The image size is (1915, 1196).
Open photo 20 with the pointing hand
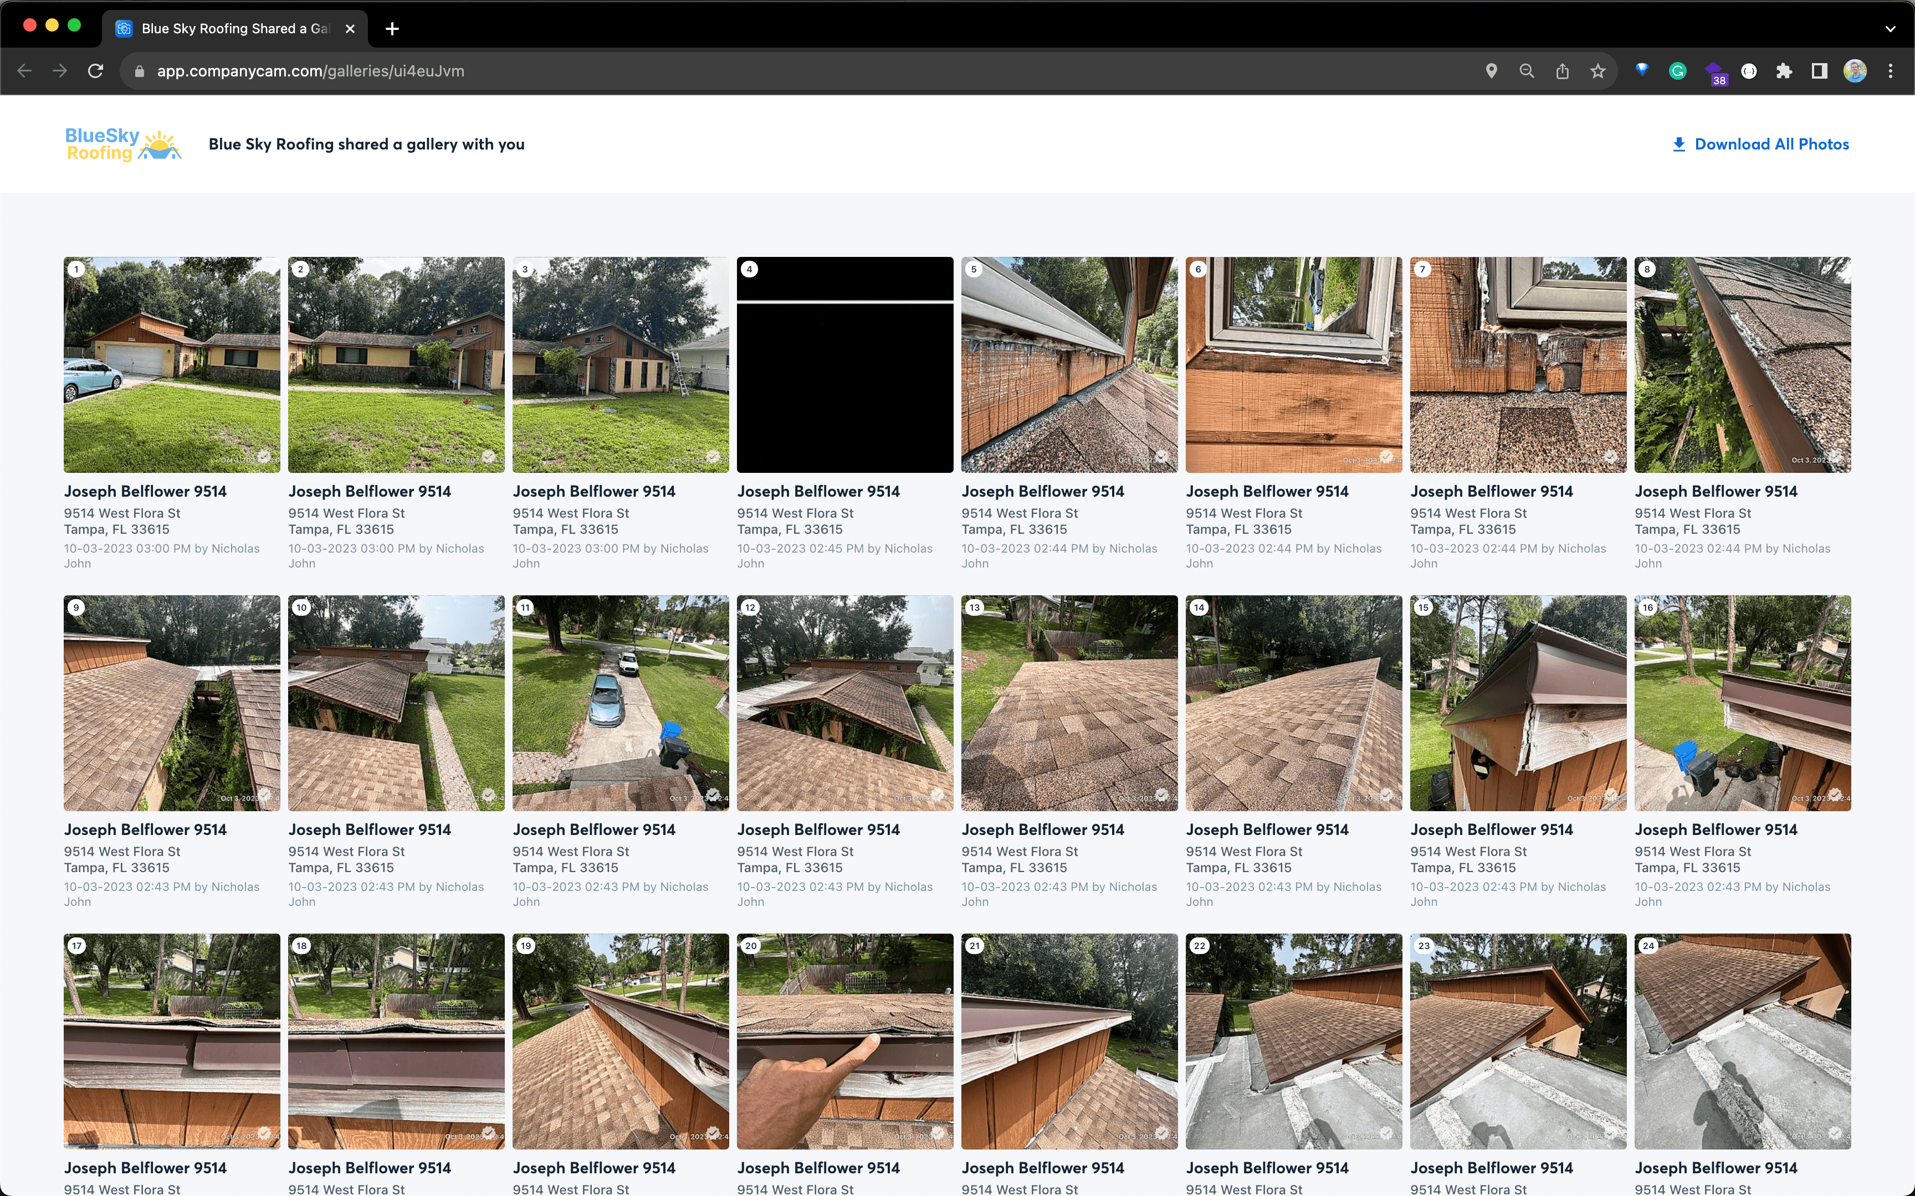(844, 1041)
